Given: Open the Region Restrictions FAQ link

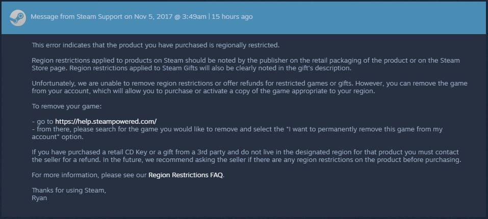Looking at the screenshot, I should [186, 175].
